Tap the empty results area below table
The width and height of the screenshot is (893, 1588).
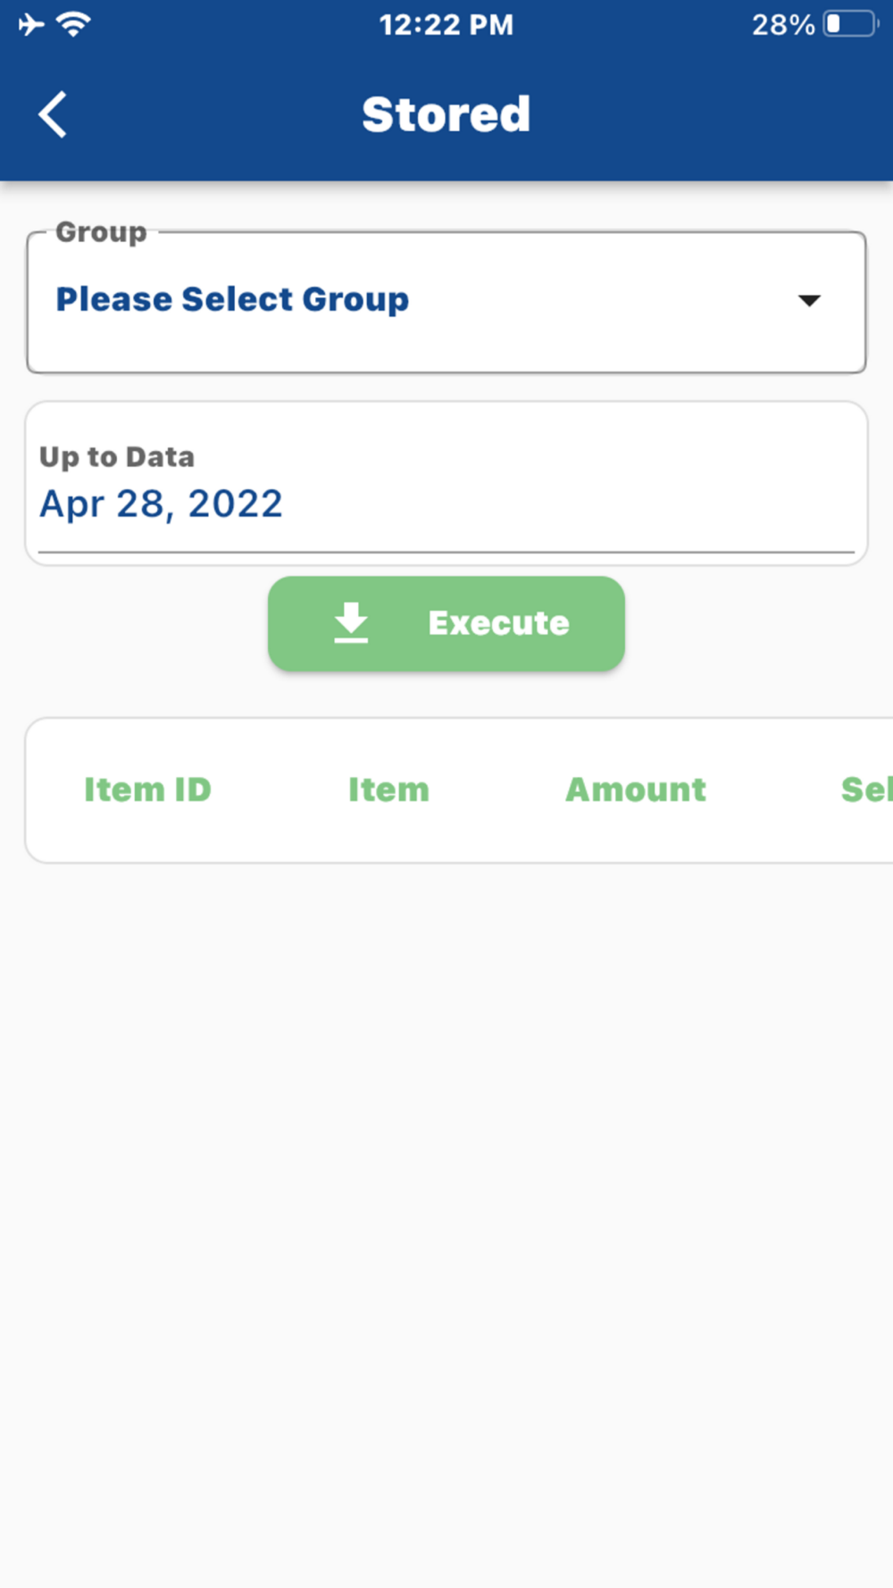pyautogui.click(x=446, y=1224)
